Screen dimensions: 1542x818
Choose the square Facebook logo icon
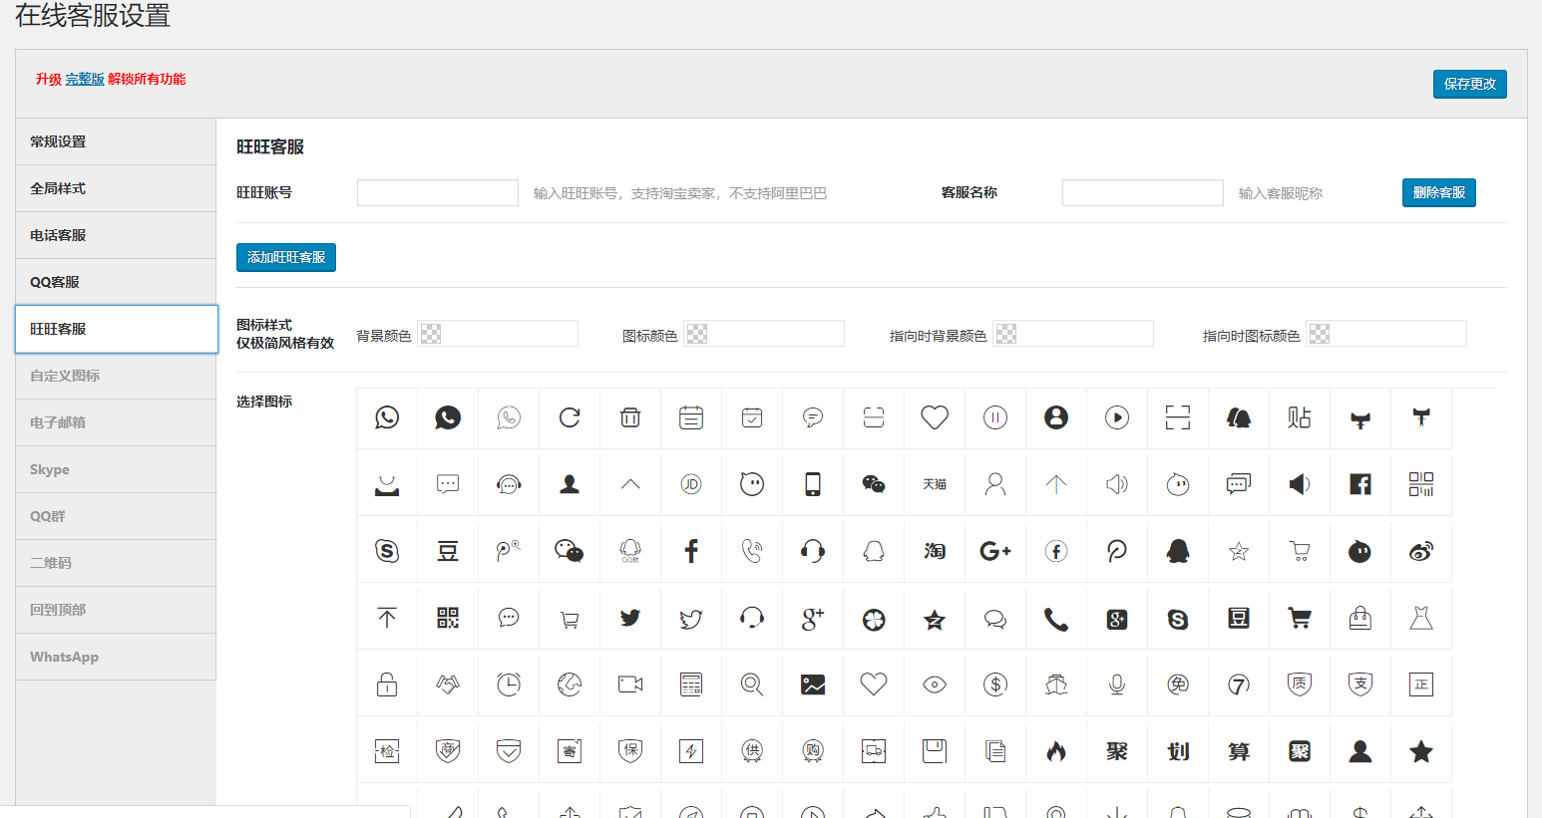(x=1360, y=484)
